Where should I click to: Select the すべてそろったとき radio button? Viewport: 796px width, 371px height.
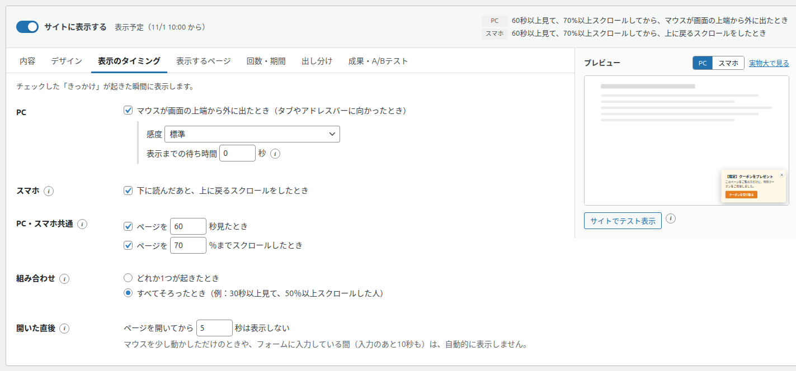[128, 293]
